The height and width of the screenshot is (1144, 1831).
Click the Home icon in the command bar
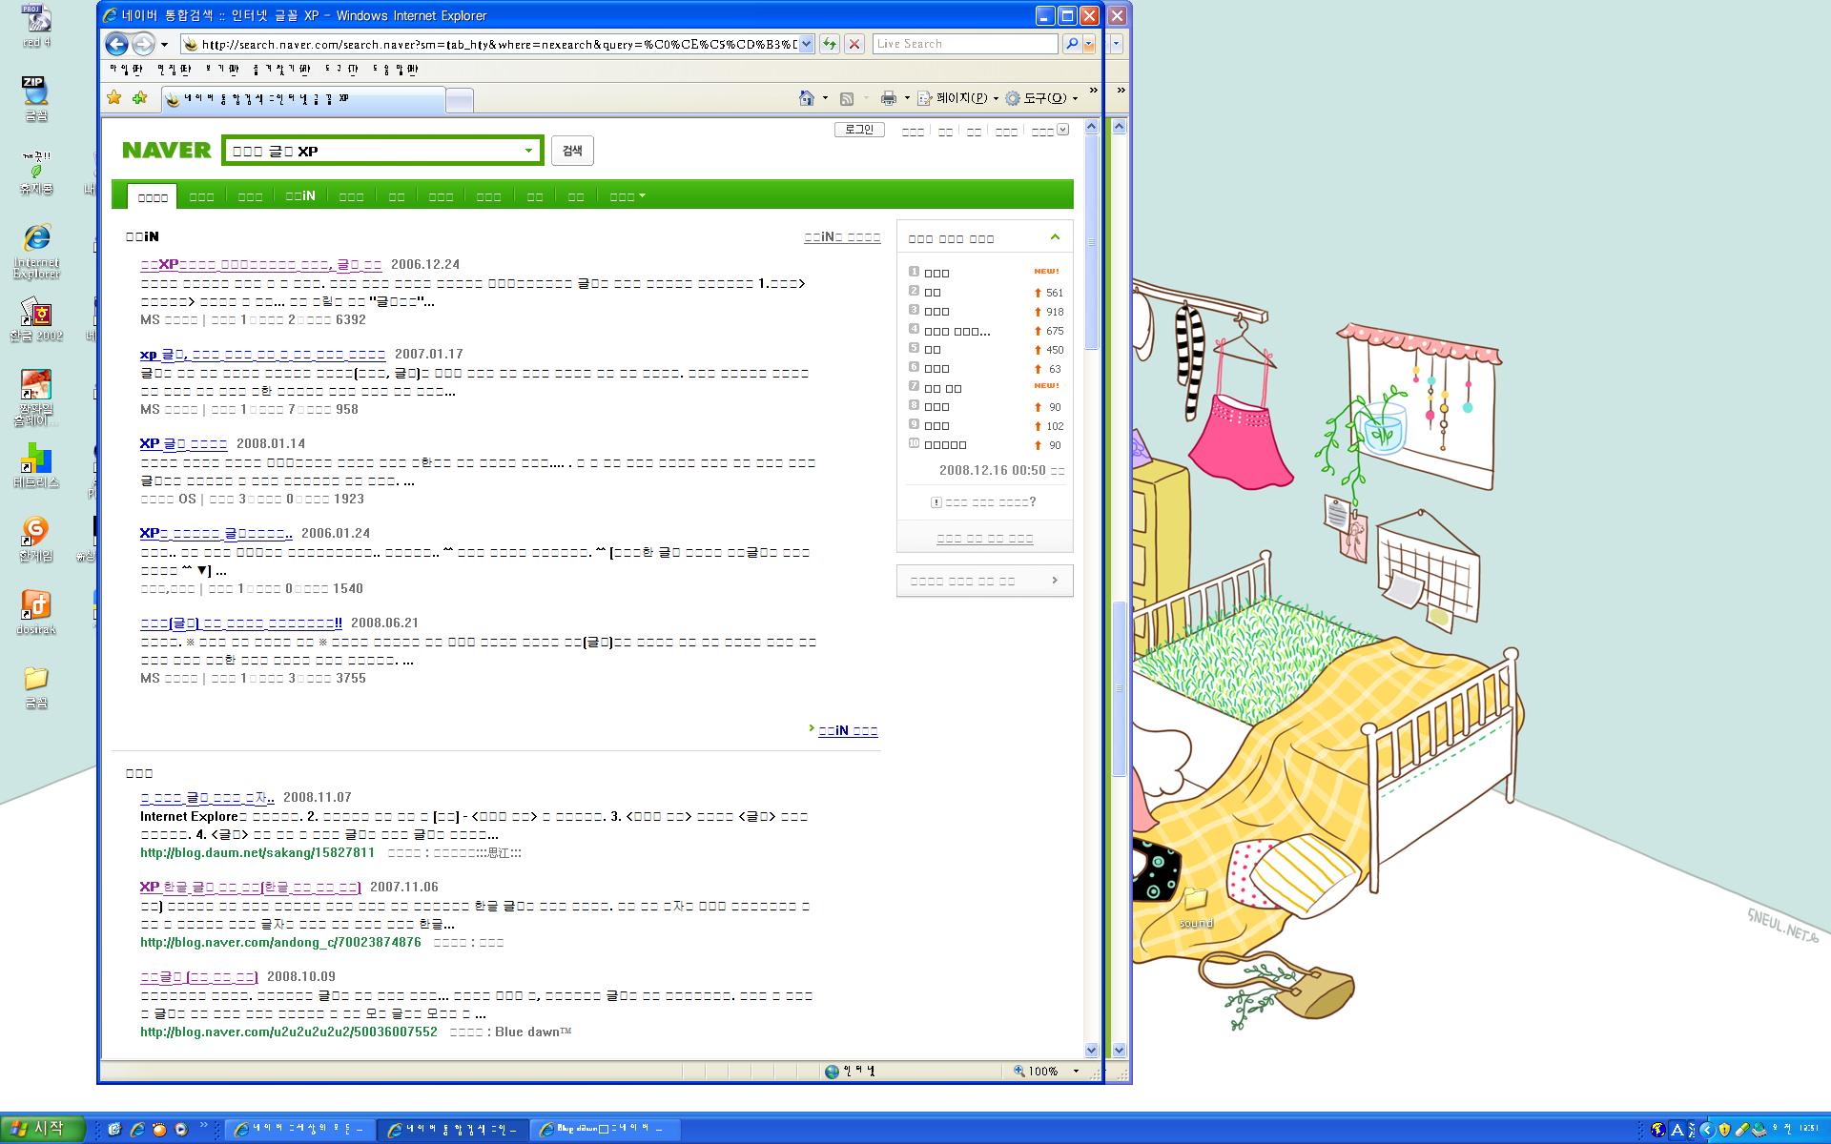[x=807, y=97]
